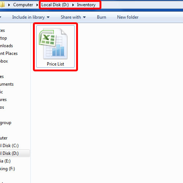
Task: Click the Burn toolbar button
Action: [101, 17]
